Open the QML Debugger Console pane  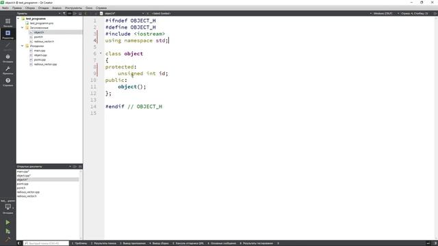click(x=188, y=243)
